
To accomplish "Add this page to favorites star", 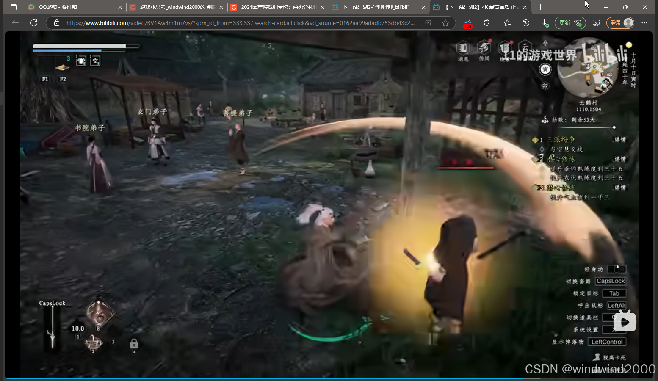I will coord(445,23).
